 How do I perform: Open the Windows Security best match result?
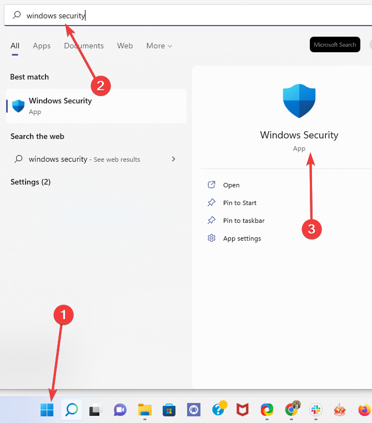click(x=96, y=106)
